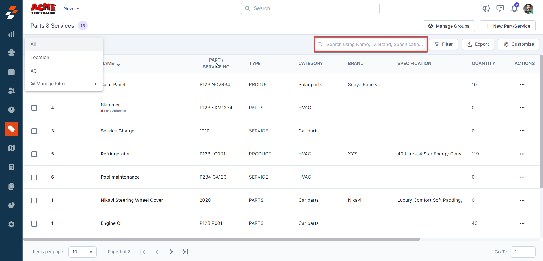Open the chat messages icon
543x261 pixels.
[x=500, y=8]
